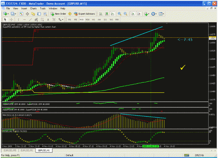Click the connection status bars icon
Image resolution: width=218 pixels, height=158 pixels.
tap(187, 155)
